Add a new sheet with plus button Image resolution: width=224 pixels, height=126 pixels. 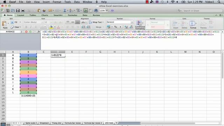(117, 123)
